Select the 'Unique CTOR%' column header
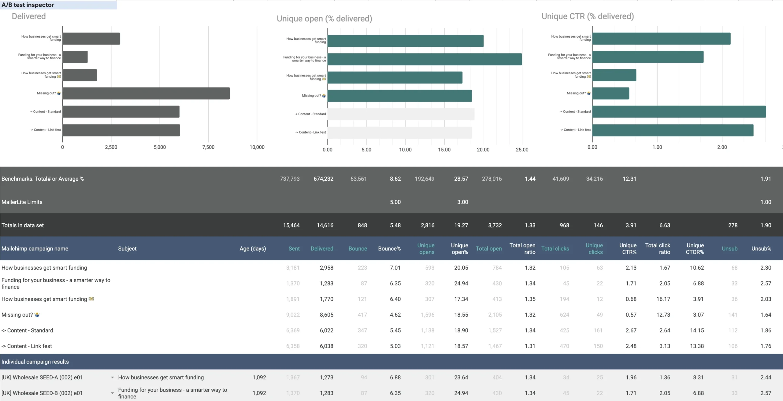 tap(695, 248)
